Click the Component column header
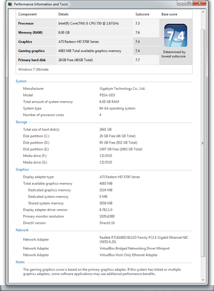 [27, 14]
